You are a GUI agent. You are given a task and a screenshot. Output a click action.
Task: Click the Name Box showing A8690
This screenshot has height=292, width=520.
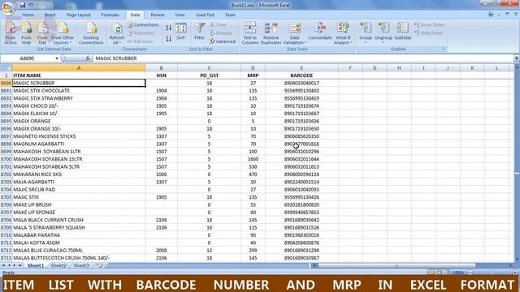tap(27, 58)
